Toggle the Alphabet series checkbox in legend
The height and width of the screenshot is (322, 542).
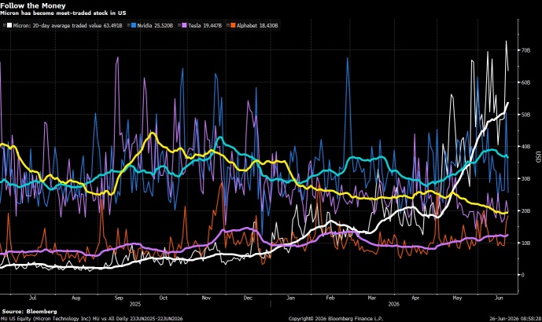click(x=228, y=25)
